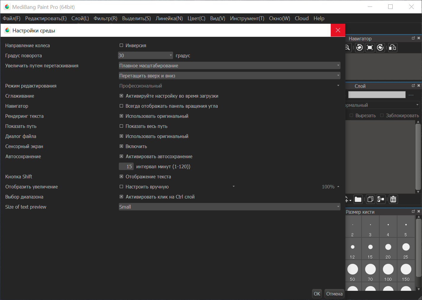Add a new layer folder

(358, 199)
